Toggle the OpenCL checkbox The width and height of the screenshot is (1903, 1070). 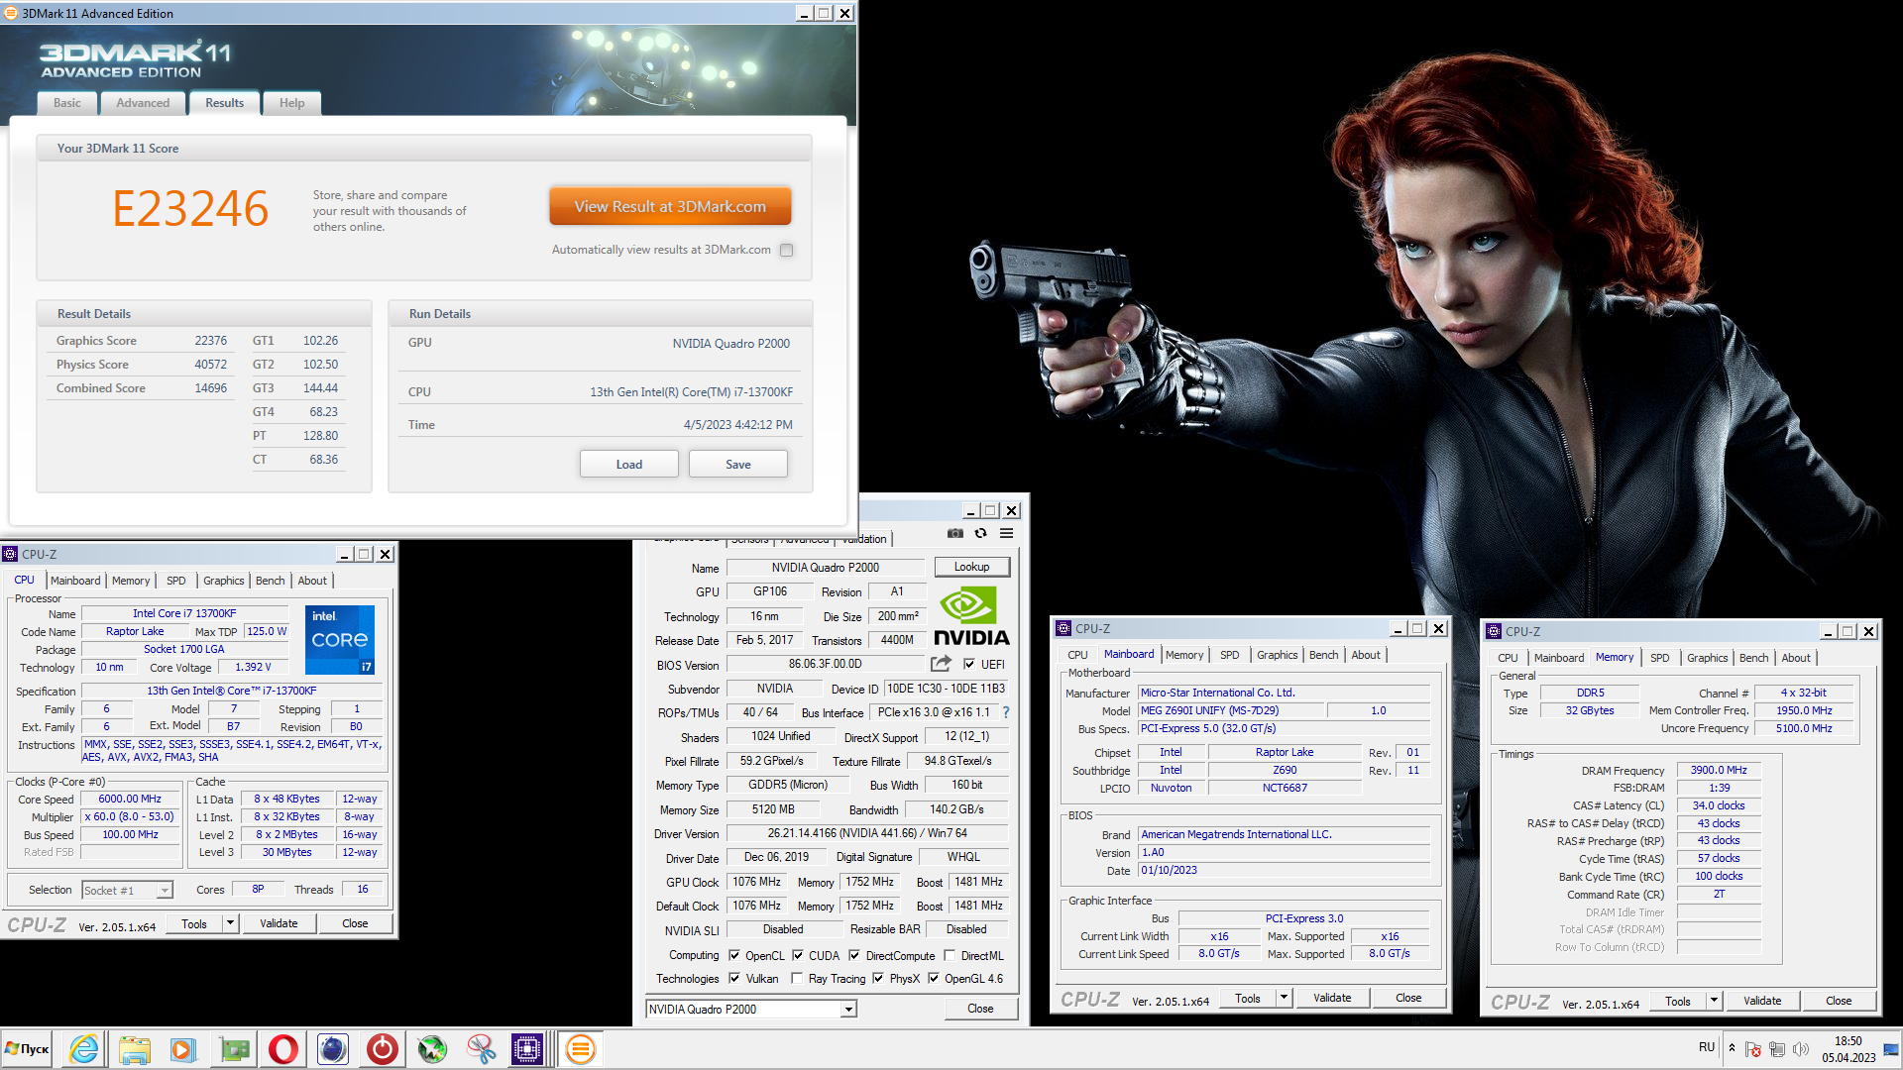click(734, 956)
